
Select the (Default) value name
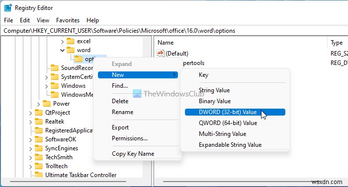177,54
